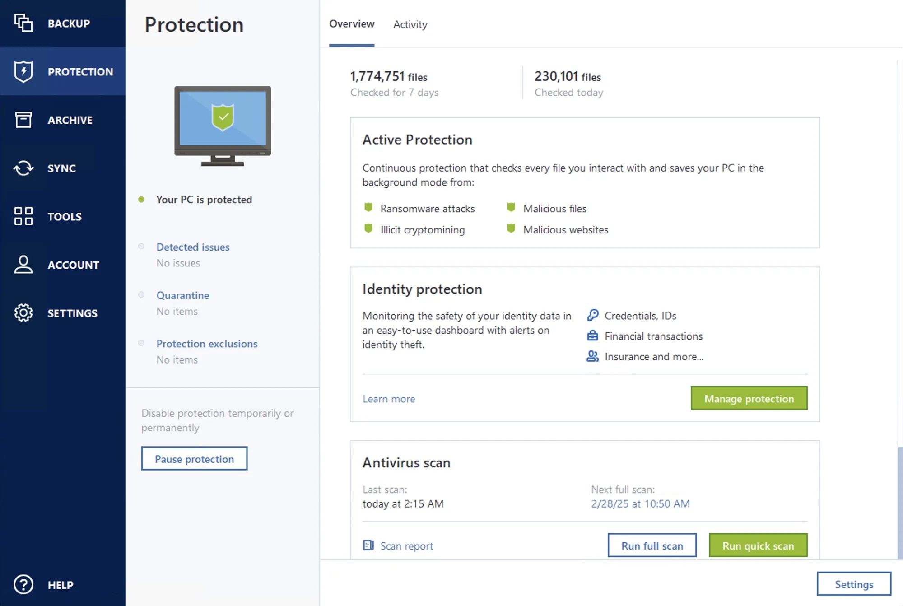The width and height of the screenshot is (903, 606).
Task: Open the Detected issues link
Action: (193, 247)
